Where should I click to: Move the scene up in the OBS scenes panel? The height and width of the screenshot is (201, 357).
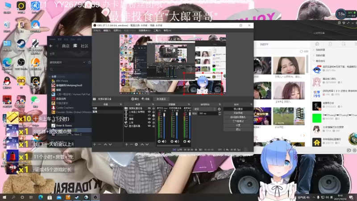105,144
